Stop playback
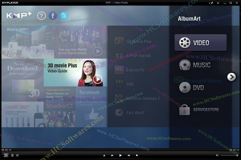Viewport: 241px width, 160px height. tap(137, 155)
